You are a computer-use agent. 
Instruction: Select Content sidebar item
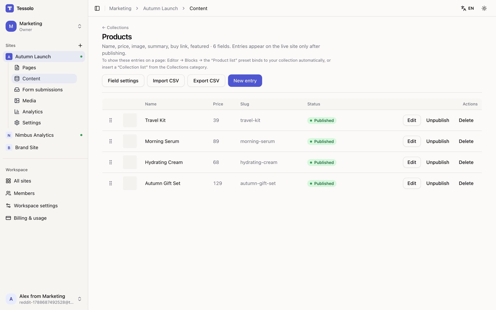[x=44, y=79]
